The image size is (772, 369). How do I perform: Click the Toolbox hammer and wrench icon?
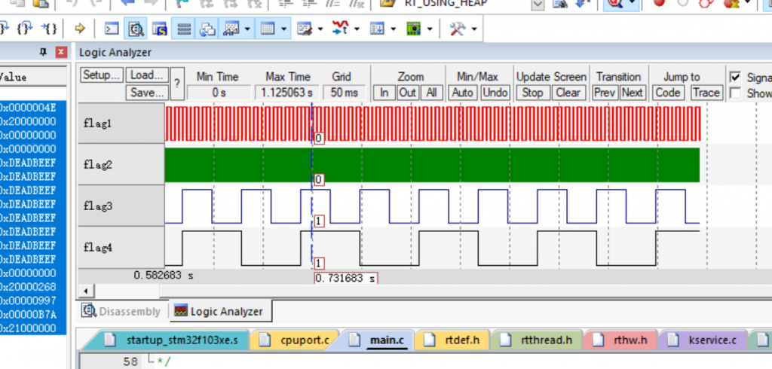coord(457,29)
